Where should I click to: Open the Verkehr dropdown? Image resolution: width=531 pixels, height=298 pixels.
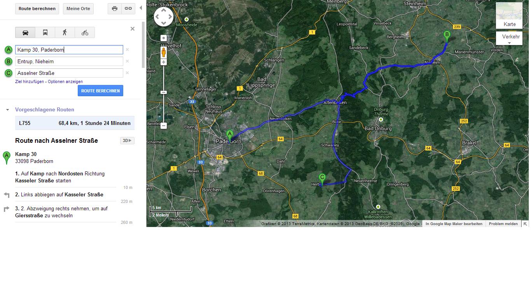coord(509,38)
